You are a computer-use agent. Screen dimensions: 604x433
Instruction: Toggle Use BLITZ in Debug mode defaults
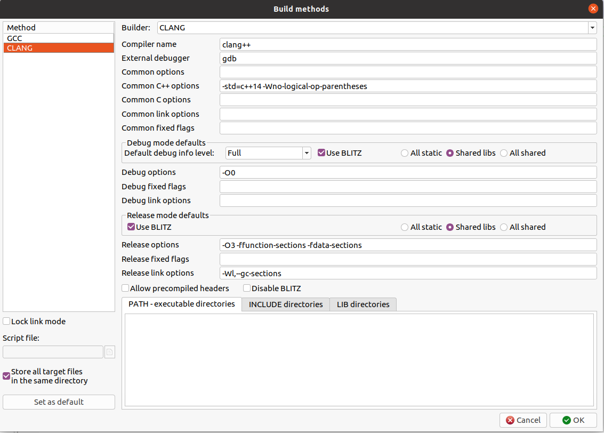coord(321,153)
